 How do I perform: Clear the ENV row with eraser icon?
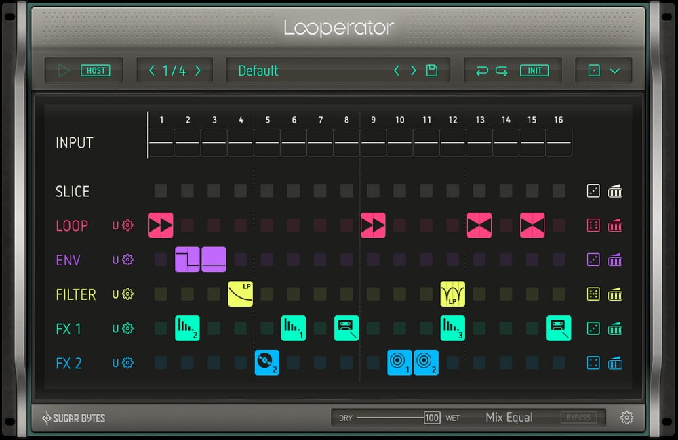coord(616,260)
